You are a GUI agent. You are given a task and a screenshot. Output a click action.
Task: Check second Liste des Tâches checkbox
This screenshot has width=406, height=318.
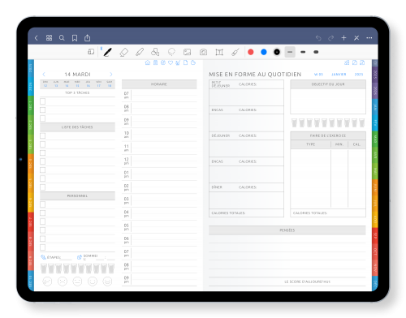click(x=43, y=144)
